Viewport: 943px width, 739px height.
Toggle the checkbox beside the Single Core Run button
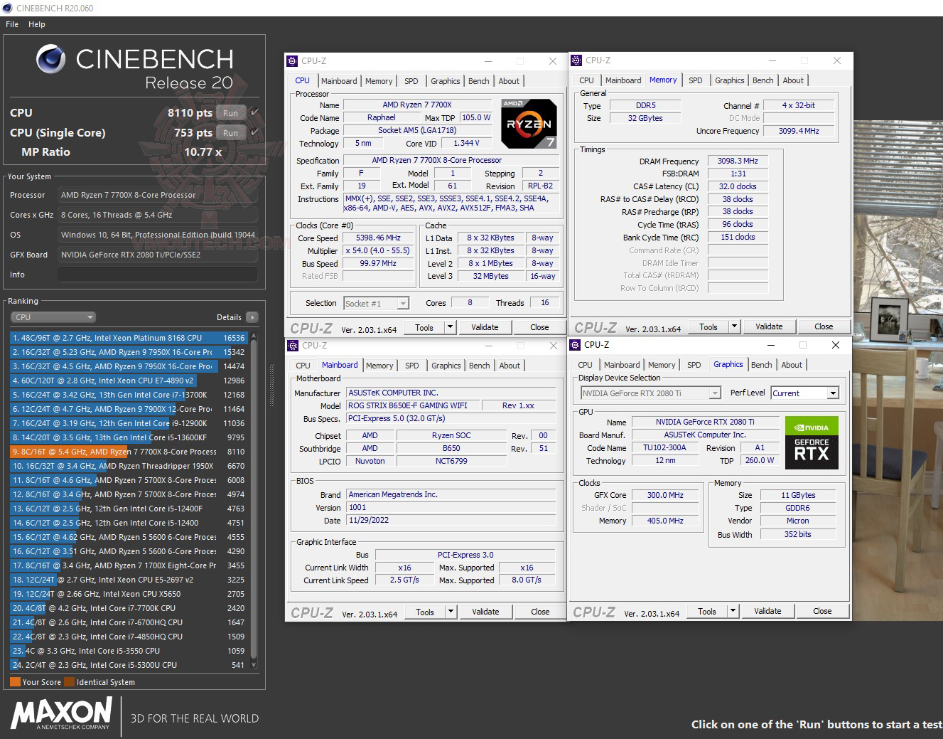point(254,132)
